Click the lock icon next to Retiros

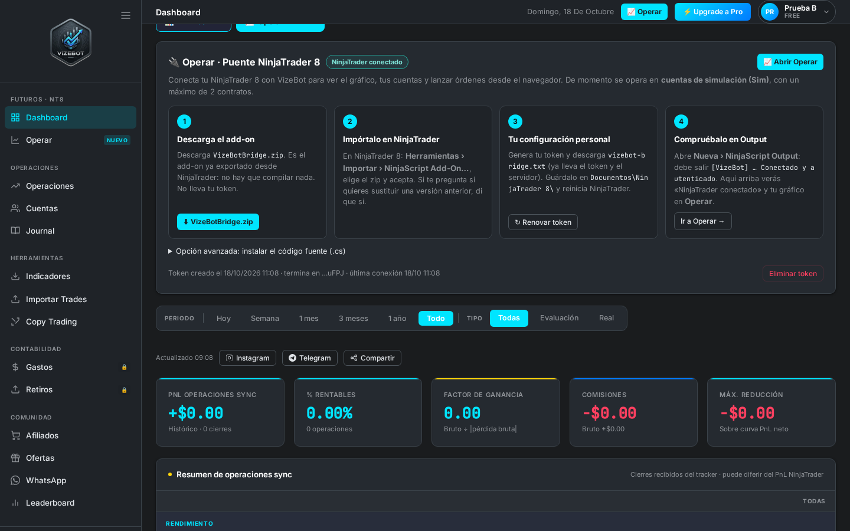124,390
